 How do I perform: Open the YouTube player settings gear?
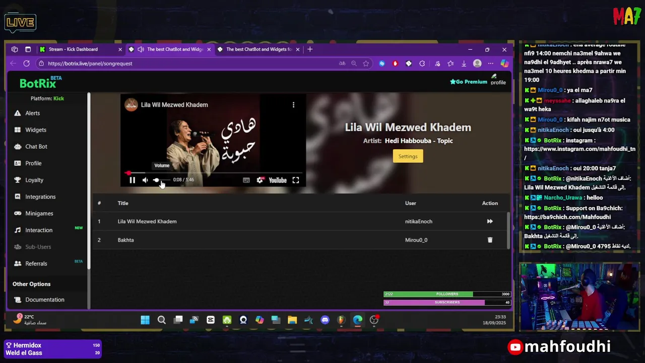tap(260, 180)
